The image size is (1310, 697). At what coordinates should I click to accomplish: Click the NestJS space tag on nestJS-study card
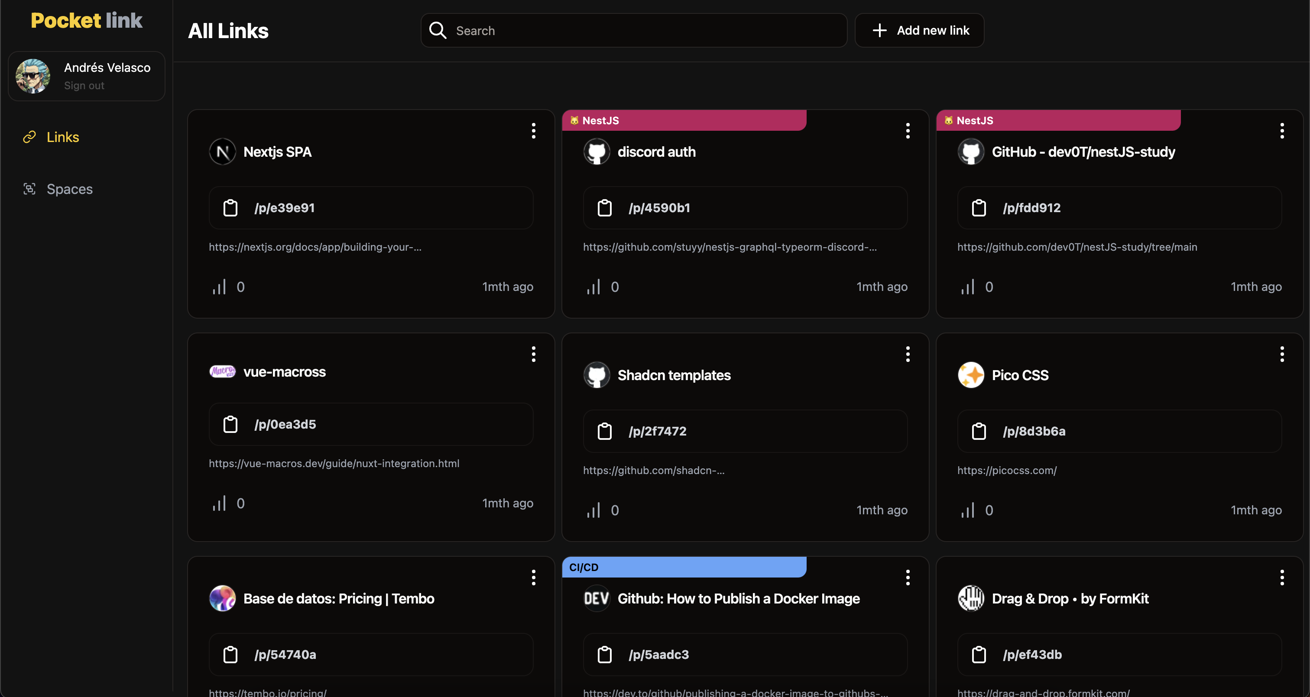coord(1058,120)
